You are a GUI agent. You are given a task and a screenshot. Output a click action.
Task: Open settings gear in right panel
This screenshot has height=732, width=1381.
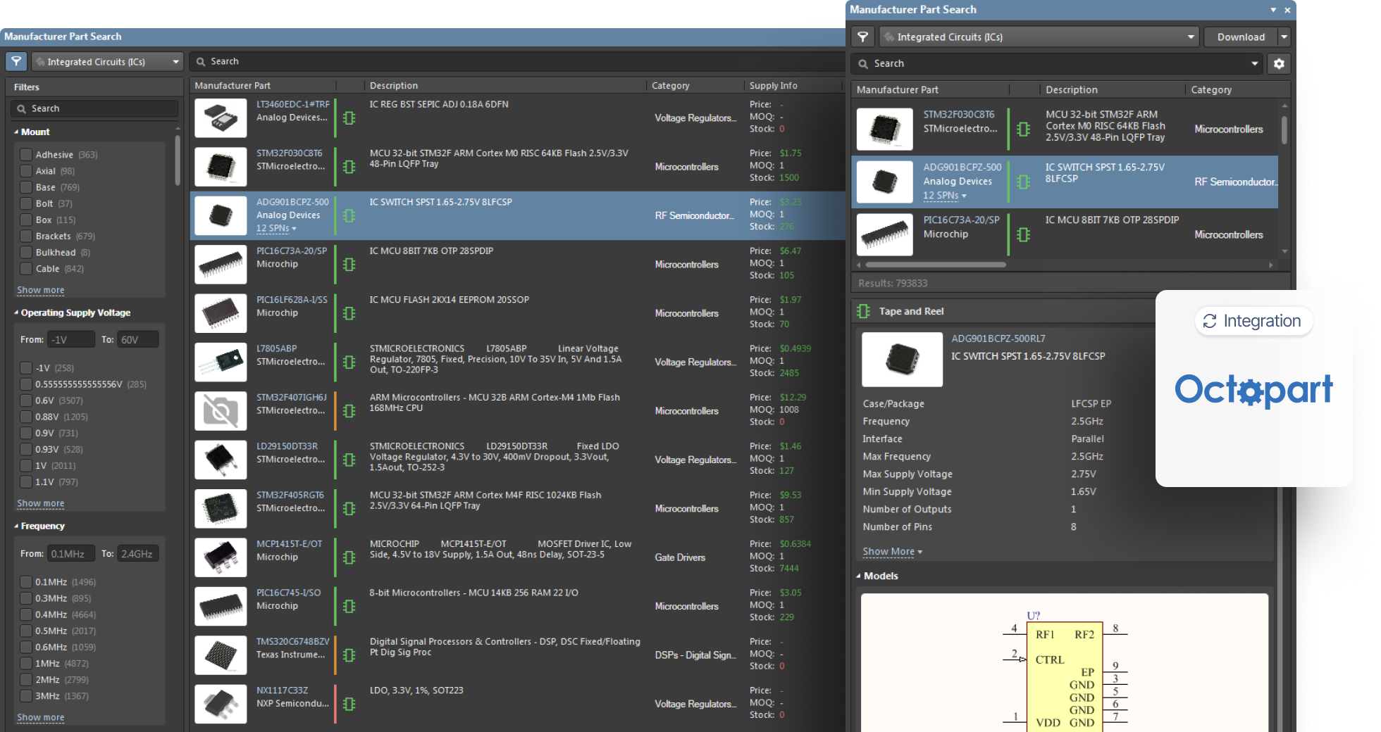click(1279, 63)
